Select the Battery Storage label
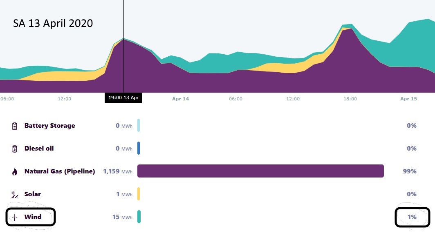 click(49, 126)
